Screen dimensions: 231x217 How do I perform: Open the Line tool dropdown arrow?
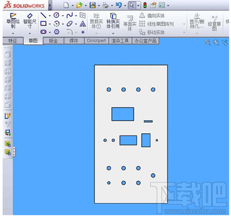point(50,16)
